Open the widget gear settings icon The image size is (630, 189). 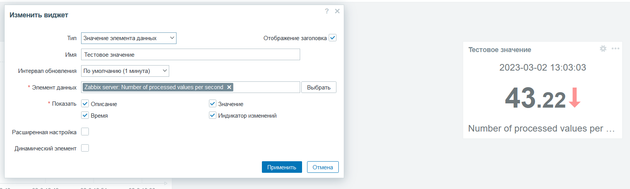[603, 49]
